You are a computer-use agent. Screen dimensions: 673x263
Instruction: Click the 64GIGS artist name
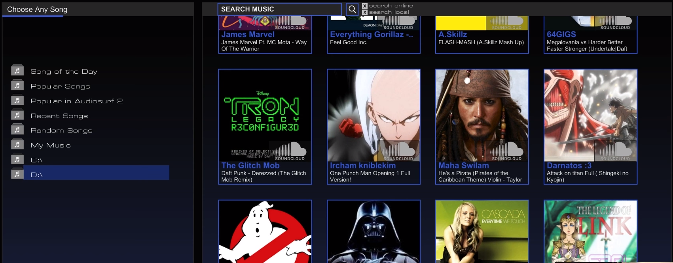[x=561, y=35]
